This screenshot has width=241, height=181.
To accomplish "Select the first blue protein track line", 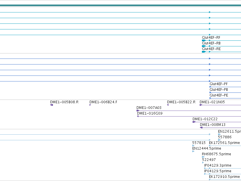I will 121,59.
